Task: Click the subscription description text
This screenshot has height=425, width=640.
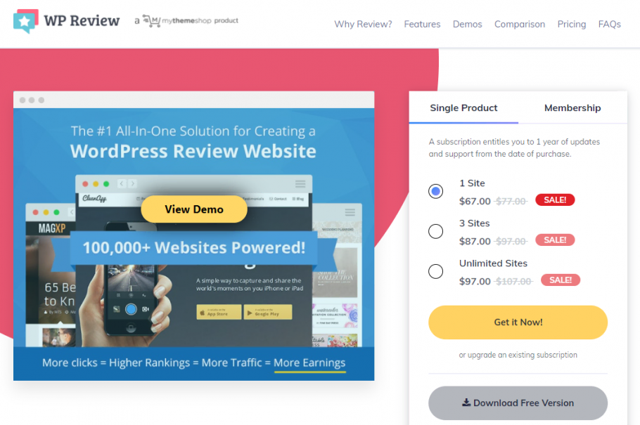Action: pyautogui.click(x=514, y=148)
